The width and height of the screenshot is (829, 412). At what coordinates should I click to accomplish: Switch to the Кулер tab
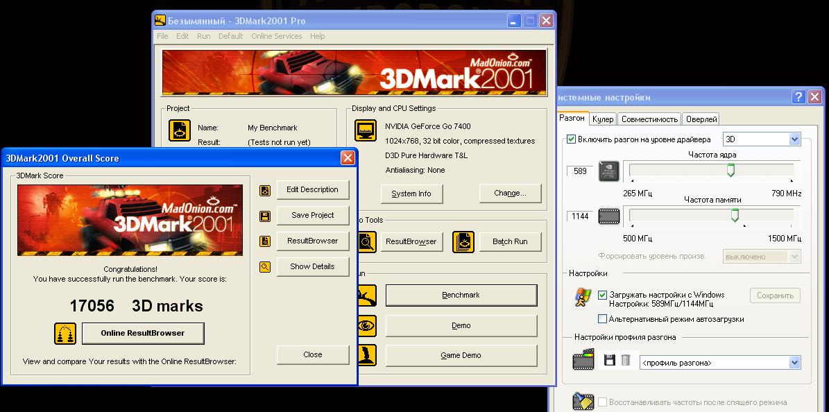tap(603, 119)
